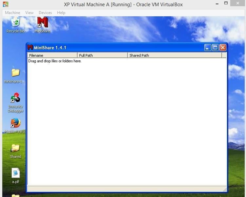Maximize the MiniShare 1.4.1 window

pyautogui.click(x=215, y=48)
